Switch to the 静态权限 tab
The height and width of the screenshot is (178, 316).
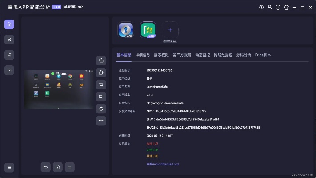coord(161,55)
